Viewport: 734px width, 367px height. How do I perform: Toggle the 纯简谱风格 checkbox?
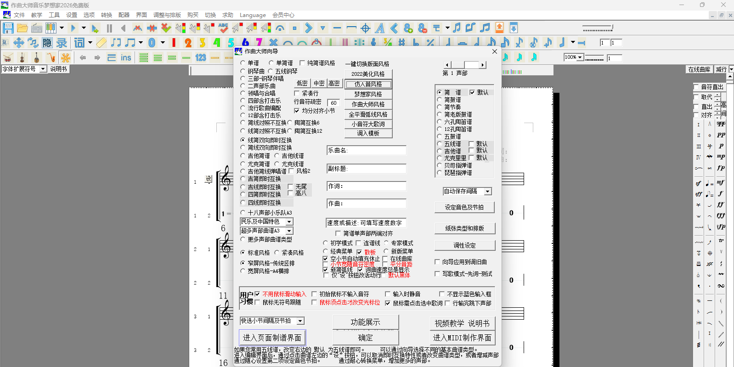pyautogui.click(x=302, y=63)
